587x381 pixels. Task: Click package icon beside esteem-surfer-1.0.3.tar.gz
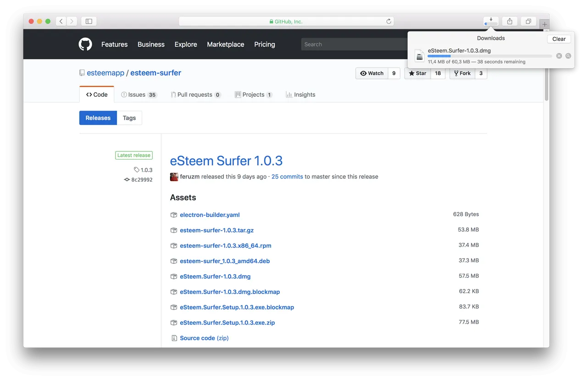click(174, 230)
